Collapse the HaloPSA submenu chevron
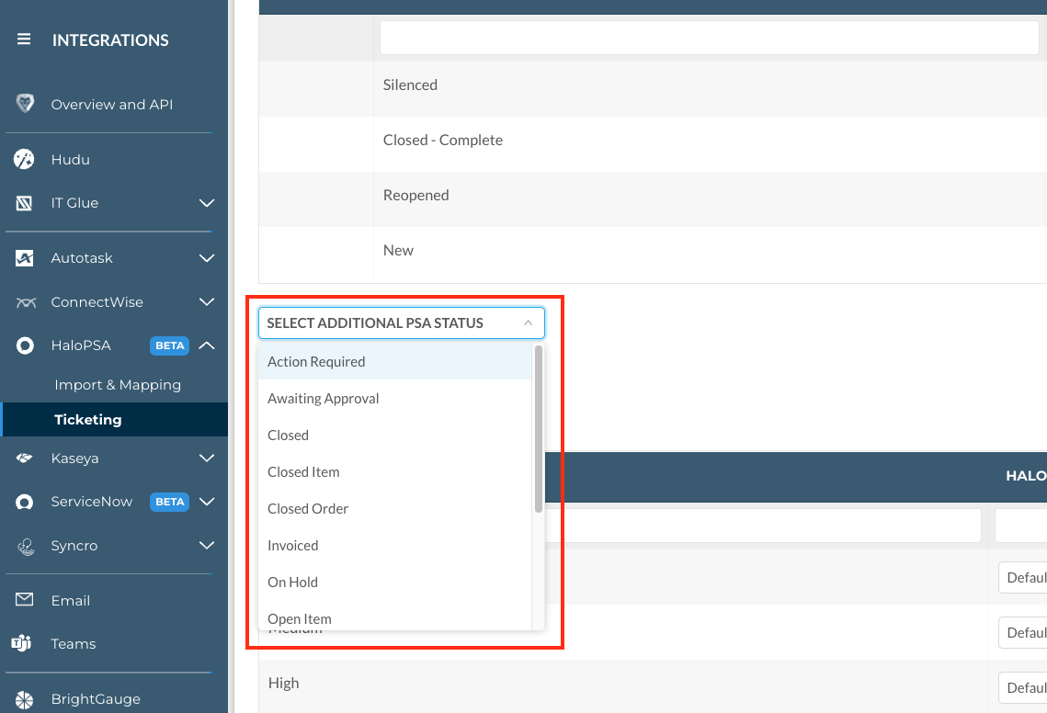The height and width of the screenshot is (713, 1047). [x=207, y=345]
